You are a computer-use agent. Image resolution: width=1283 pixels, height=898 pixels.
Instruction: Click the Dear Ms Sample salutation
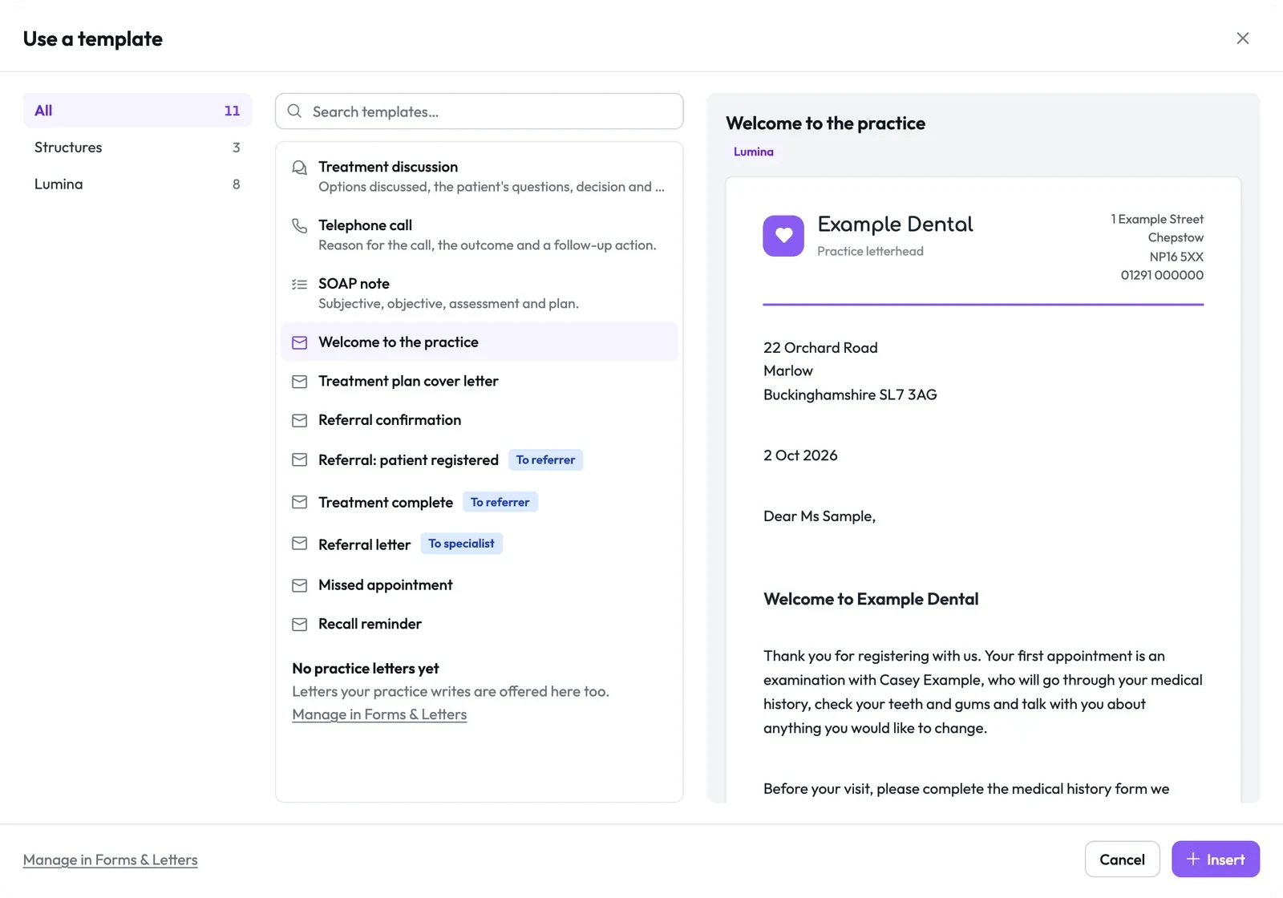[x=820, y=516]
